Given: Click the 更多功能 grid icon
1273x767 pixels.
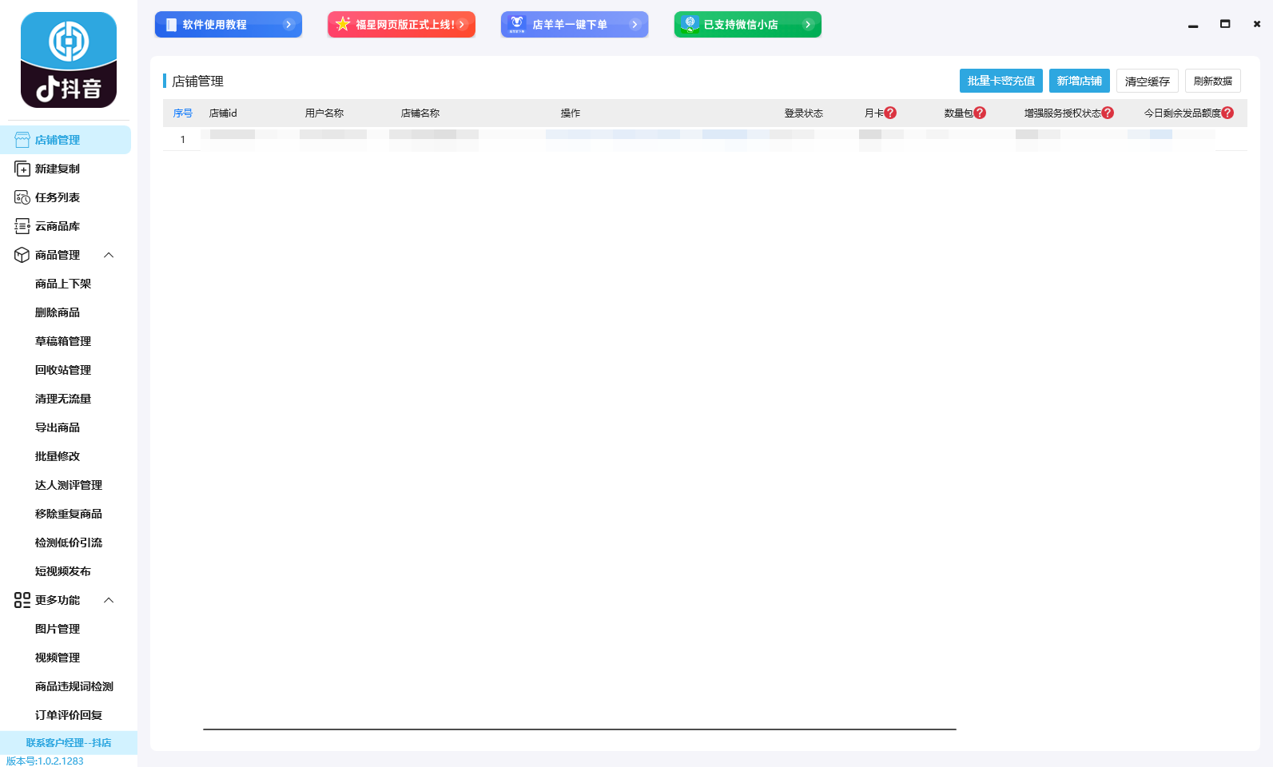Looking at the screenshot, I should click(22, 600).
